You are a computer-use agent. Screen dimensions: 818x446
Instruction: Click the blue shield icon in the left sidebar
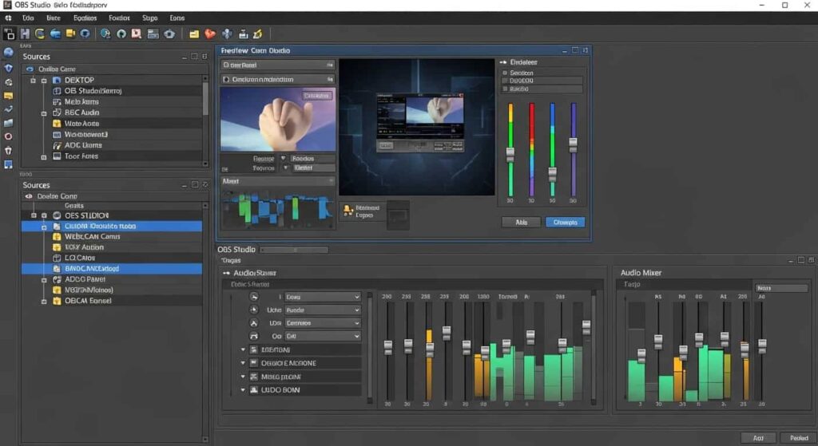tap(8, 69)
